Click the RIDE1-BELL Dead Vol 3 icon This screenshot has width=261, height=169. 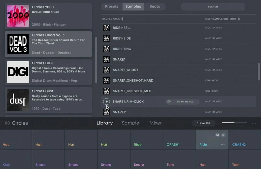pos(106,28)
